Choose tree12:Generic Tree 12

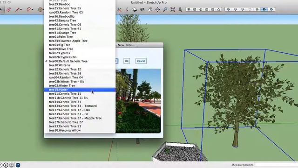[x=80, y=70]
